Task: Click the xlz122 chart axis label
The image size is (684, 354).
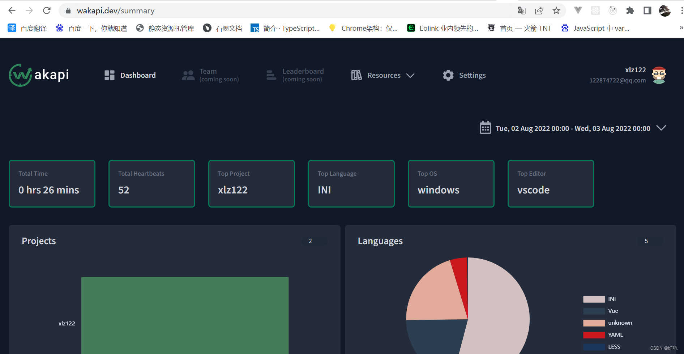Action: click(67, 323)
